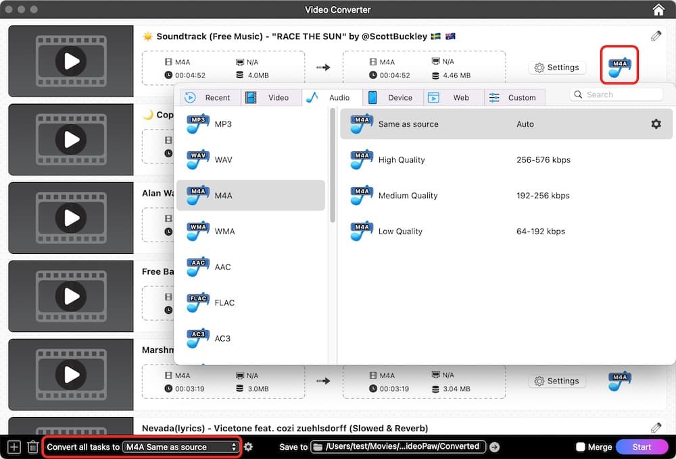Click Settings button for the first track
Screen dimensions: 676x459
pos(557,67)
